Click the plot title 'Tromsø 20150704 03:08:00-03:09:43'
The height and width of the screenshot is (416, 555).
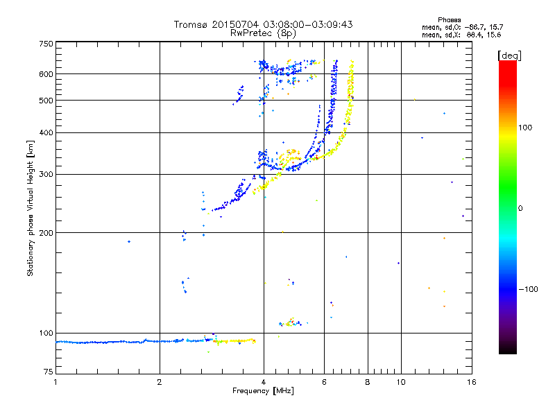263,24
